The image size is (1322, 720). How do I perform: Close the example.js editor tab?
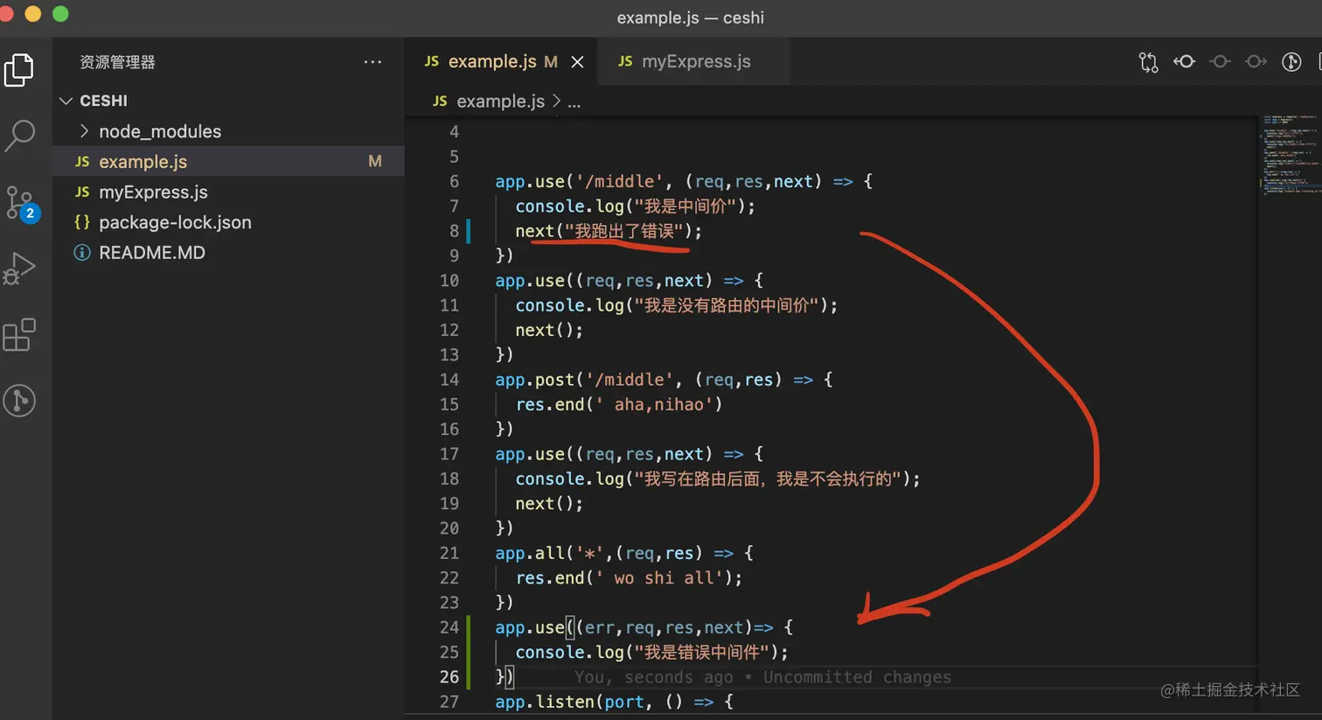577,62
